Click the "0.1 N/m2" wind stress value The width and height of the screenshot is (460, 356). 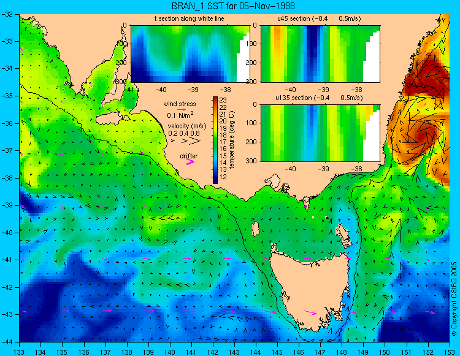coord(180,115)
